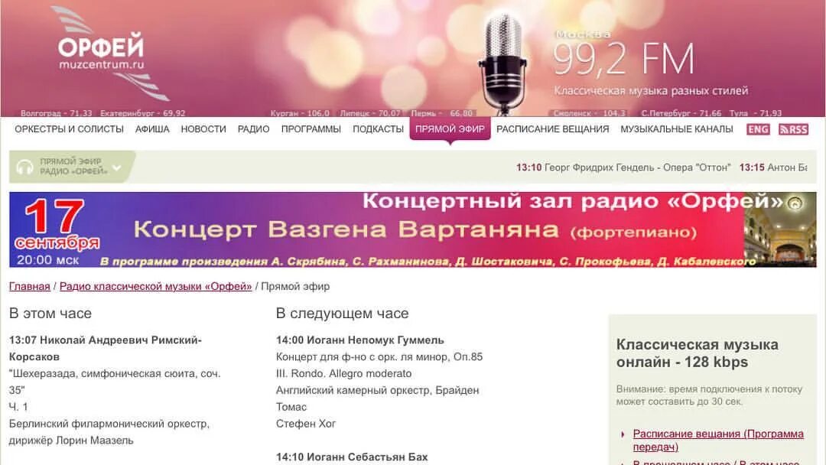Open the Подкасты menu item
The height and width of the screenshot is (465, 826).
(x=378, y=129)
